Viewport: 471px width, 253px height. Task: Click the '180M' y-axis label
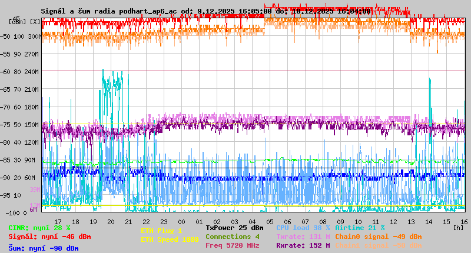click(33, 107)
